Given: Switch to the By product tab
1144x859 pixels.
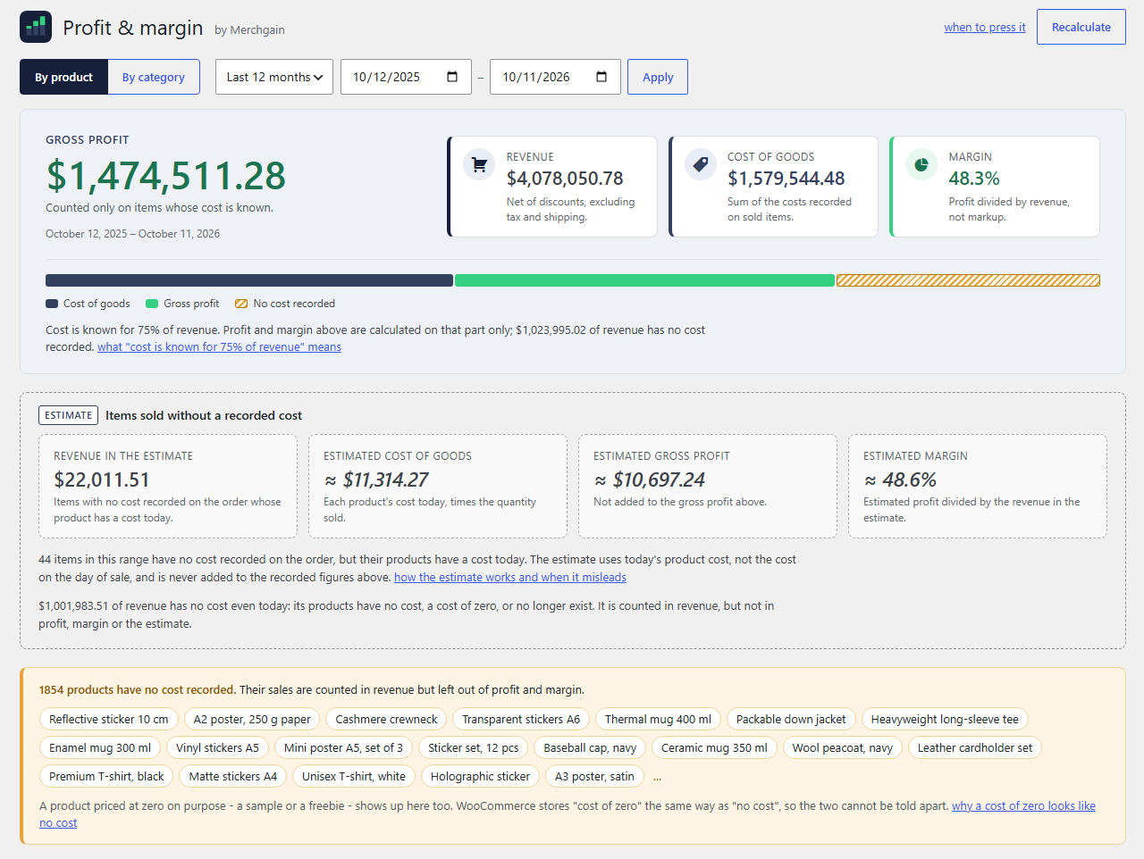Looking at the screenshot, I should pos(63,77).
